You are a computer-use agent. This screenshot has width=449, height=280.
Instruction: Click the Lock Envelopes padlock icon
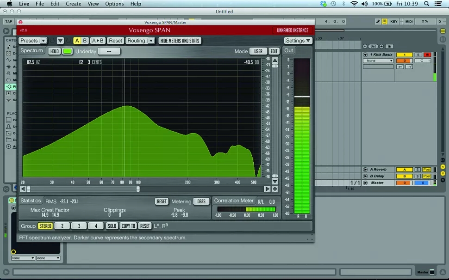click(x=389, y=46)
